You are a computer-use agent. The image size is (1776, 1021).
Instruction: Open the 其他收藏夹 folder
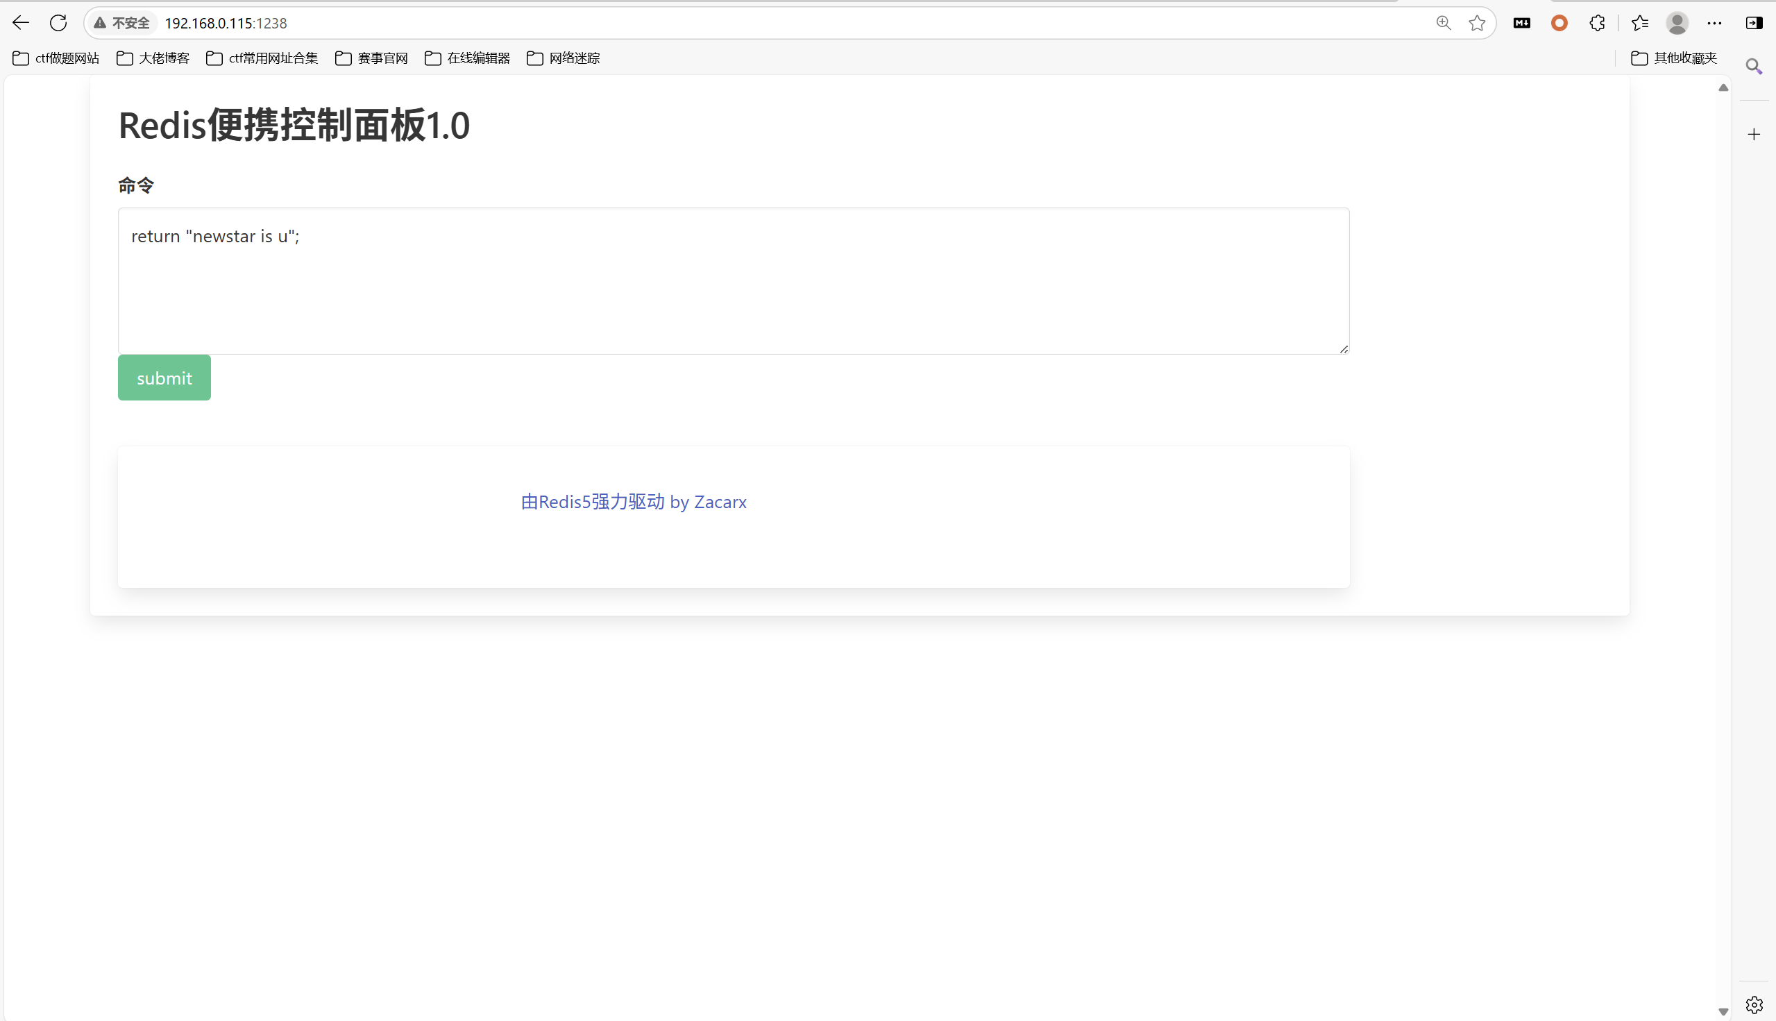point(1675,58)
